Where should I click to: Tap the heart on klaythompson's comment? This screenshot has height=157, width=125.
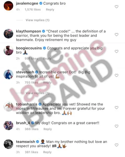click(x=116, y=35)
